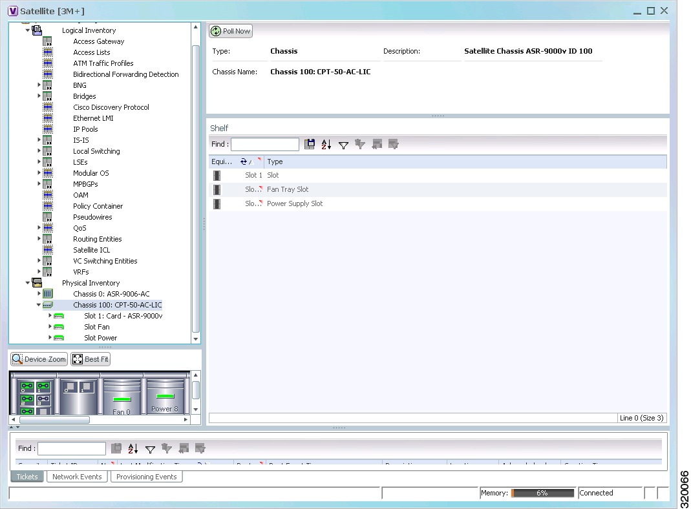Image resolution: width=691 pixels, height=509 pixels.
Task: Expand the QoS tree node
Action: [x=39, y=227]
